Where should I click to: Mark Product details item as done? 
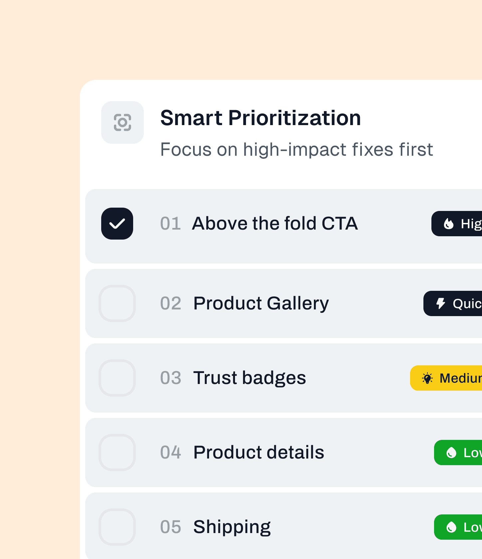coord(117,453)
